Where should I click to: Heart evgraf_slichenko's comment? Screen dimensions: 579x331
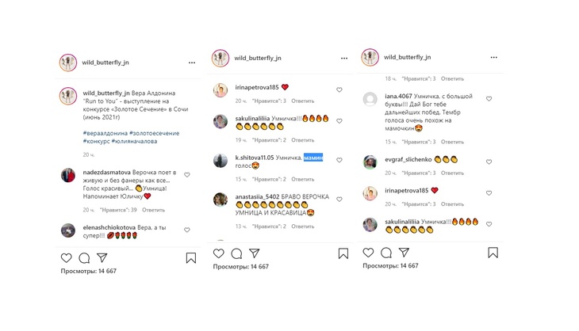point(489,161)
